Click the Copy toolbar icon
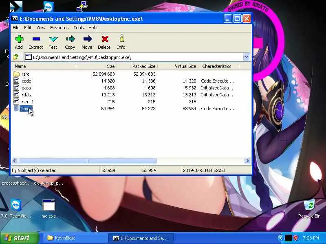The height and width of the screenshot is (244, 326). click(x=70, y=39)
